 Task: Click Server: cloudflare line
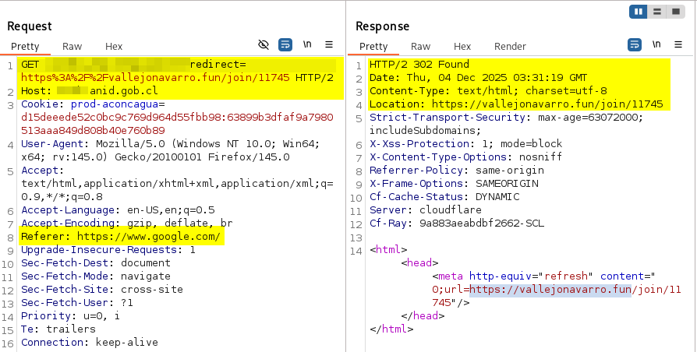click(x=426, y=210)
